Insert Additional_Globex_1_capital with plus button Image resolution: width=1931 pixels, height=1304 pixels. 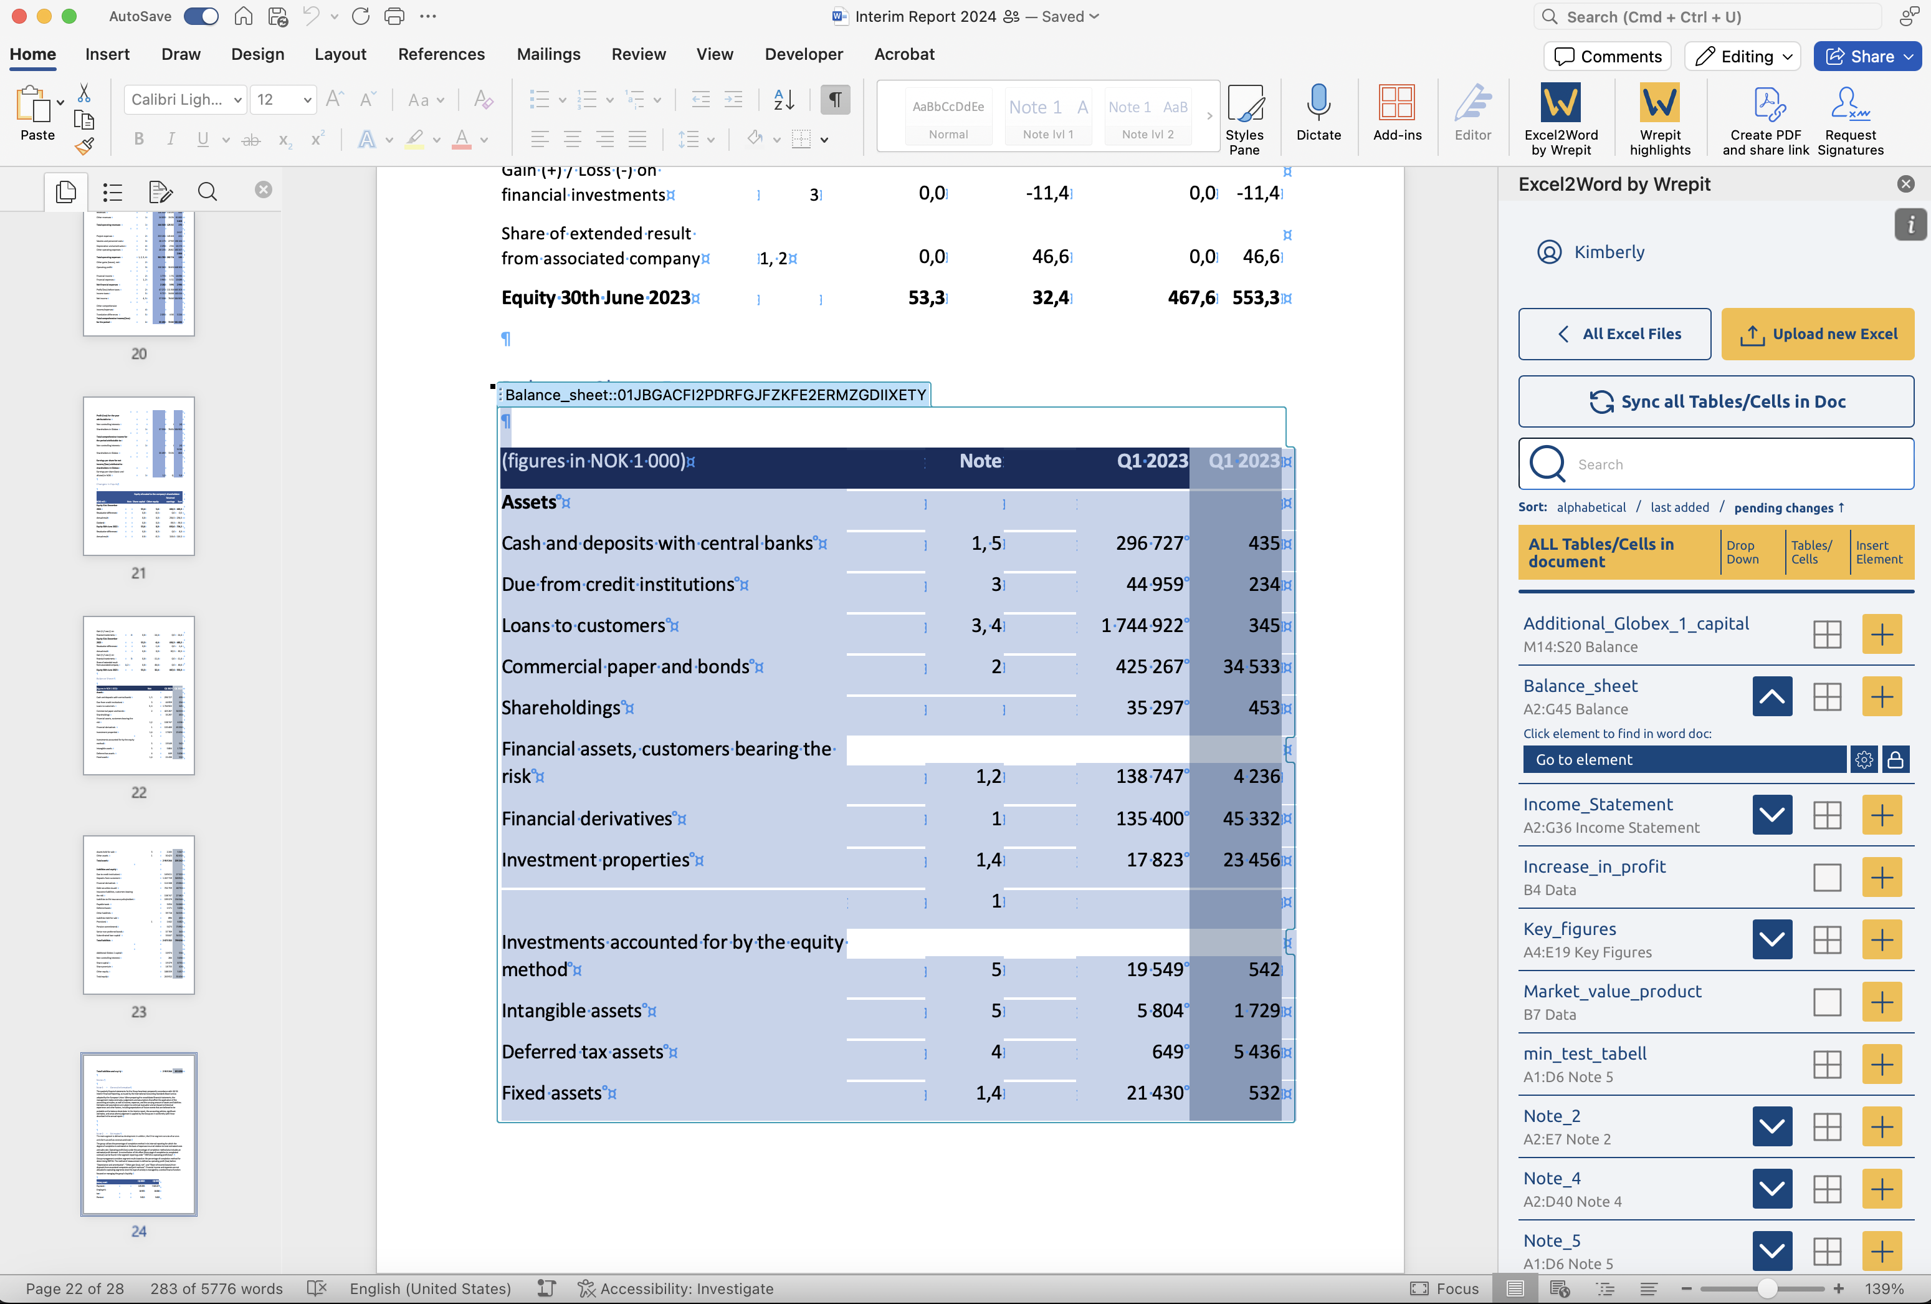coord(1881,634)
